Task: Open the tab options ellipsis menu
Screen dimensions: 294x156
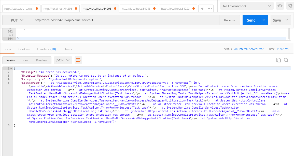Action: [210, 9]
